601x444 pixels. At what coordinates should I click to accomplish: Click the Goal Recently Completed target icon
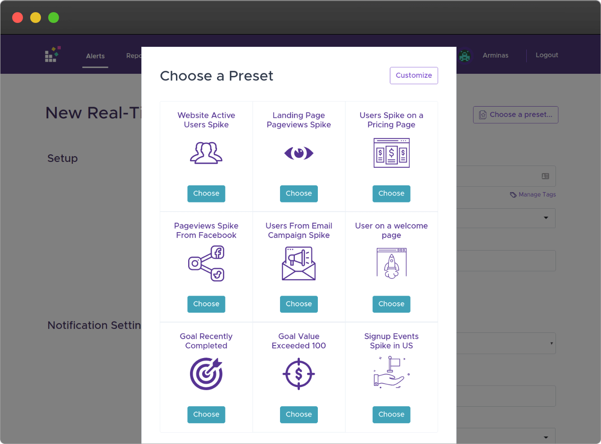pos(206,374)
